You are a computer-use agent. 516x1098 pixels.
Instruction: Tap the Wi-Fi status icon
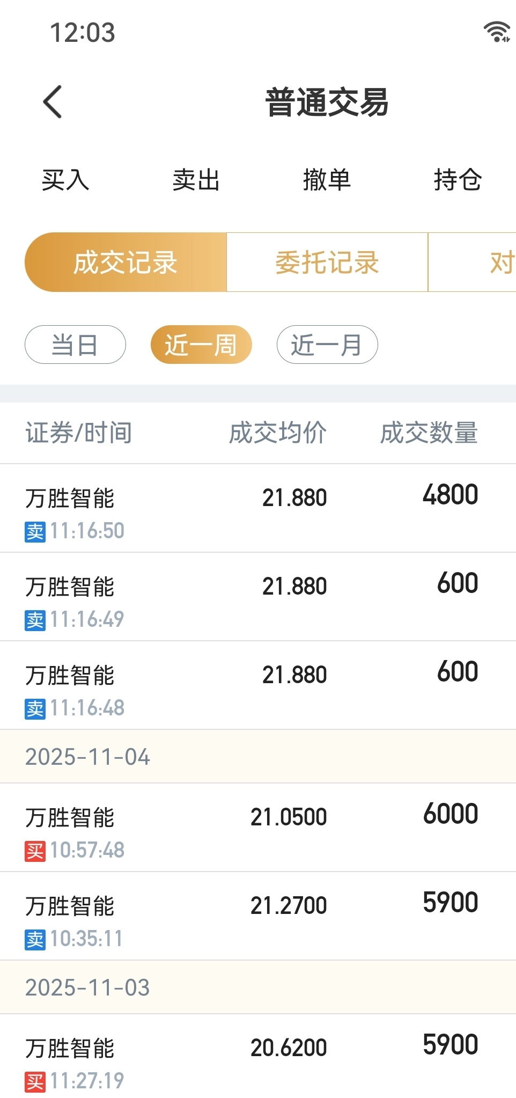click(x=497, y=32)
